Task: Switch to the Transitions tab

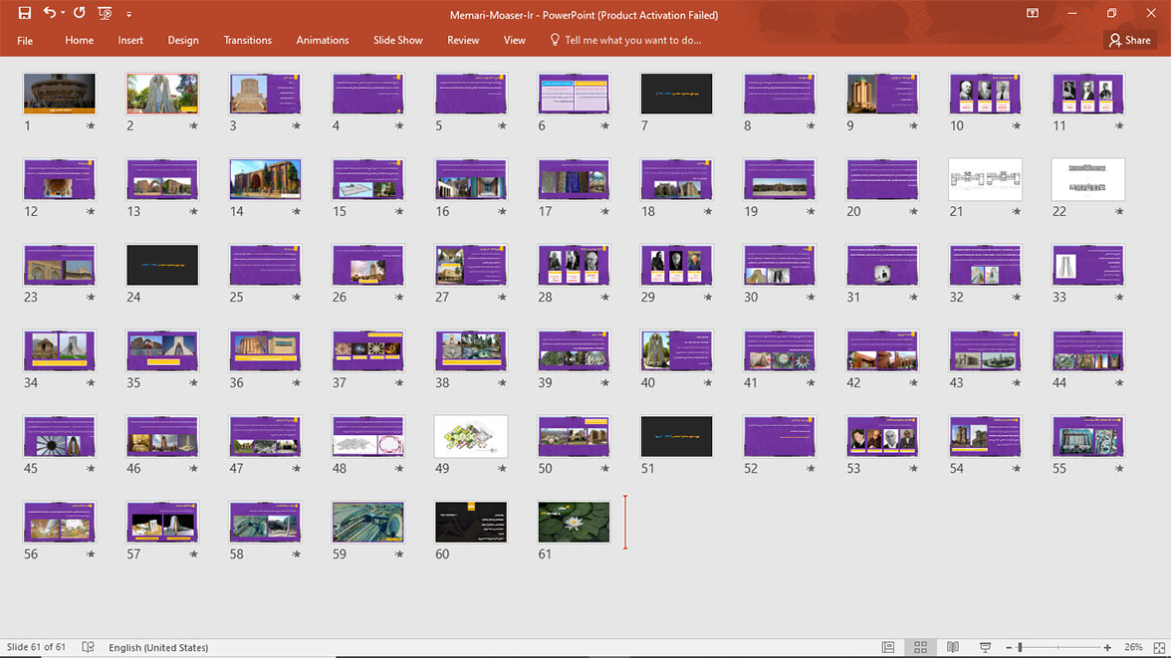Action: point(247,40)
